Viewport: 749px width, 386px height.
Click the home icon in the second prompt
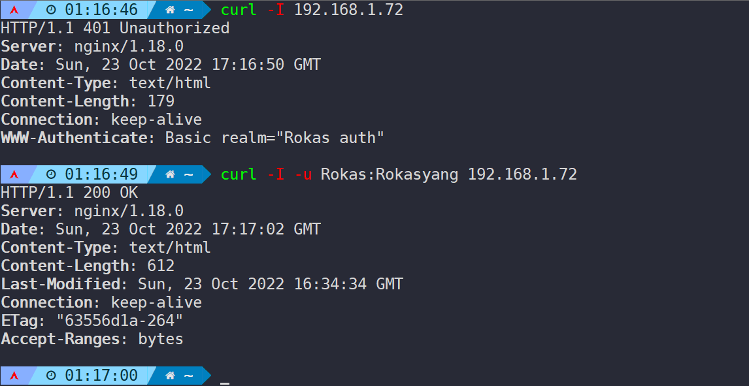tap(170, 174)
